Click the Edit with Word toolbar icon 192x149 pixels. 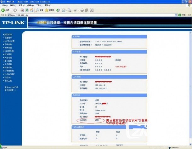[x=75, y=10]
